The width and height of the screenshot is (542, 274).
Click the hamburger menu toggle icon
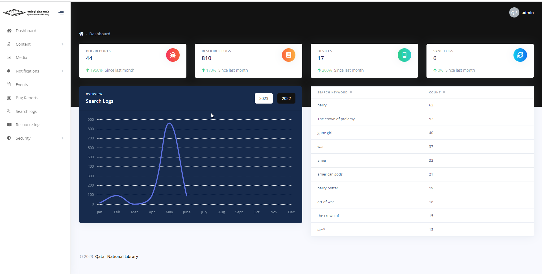click(61, 13)
